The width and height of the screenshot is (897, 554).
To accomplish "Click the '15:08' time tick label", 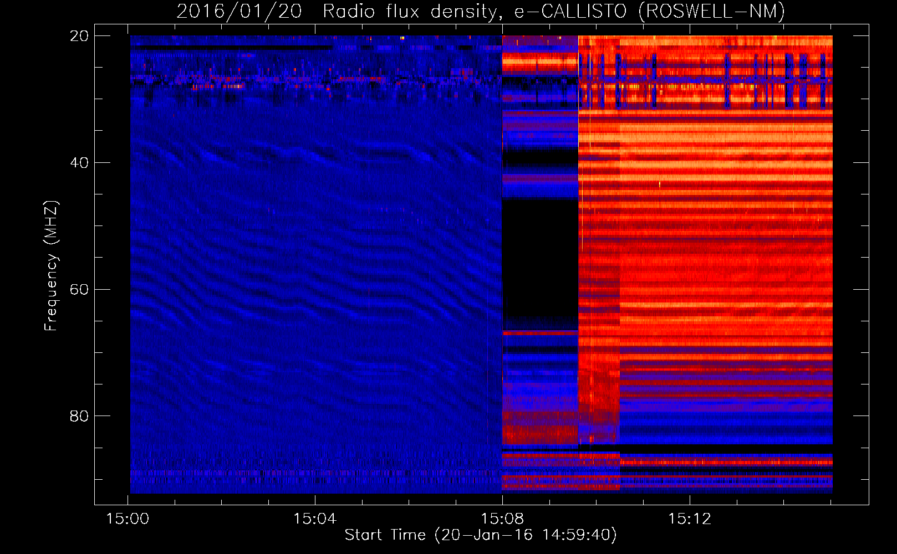I will tap(502, 519).
